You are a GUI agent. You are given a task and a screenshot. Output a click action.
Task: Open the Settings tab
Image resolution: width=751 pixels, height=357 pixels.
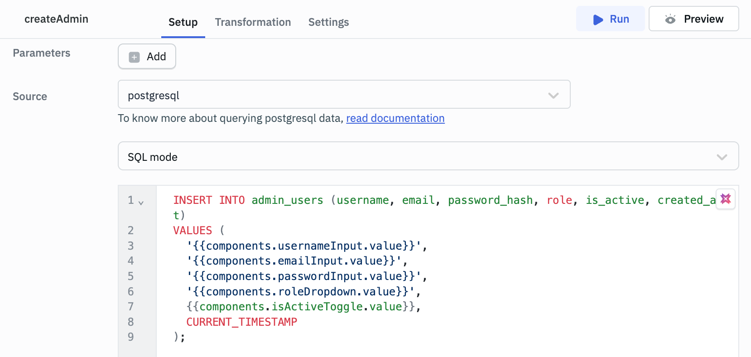[x=328, y=22]
